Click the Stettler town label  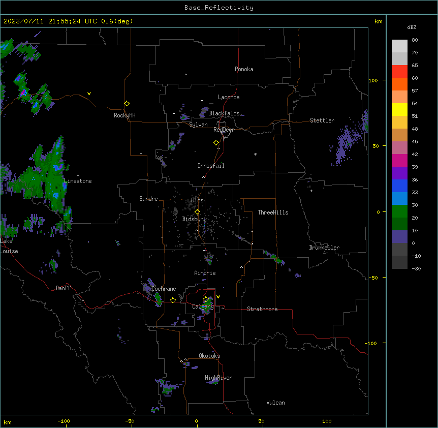(322, 120)
